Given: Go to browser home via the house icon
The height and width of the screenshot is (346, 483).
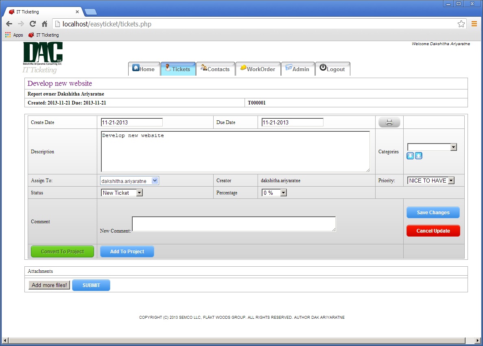Looking at the screenshot, I should coord(44,24).
